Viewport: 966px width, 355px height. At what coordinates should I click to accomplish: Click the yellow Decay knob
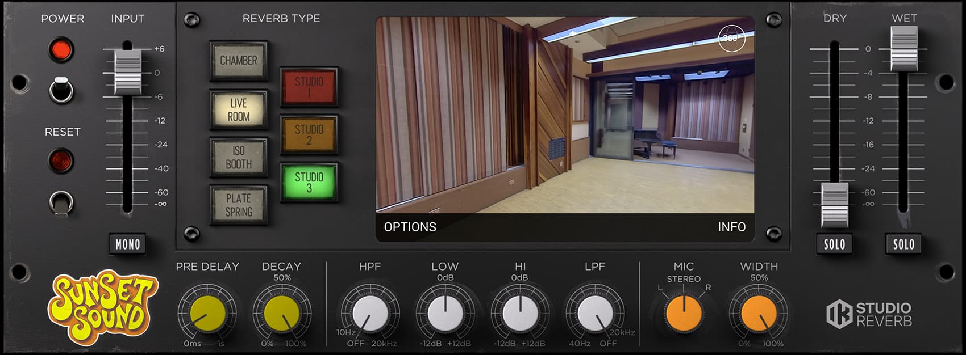point(282,314)
